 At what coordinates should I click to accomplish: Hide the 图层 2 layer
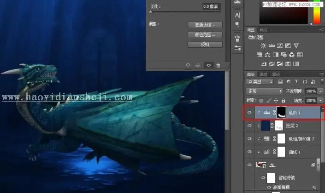pyautogui.click(x=249, y=125)
